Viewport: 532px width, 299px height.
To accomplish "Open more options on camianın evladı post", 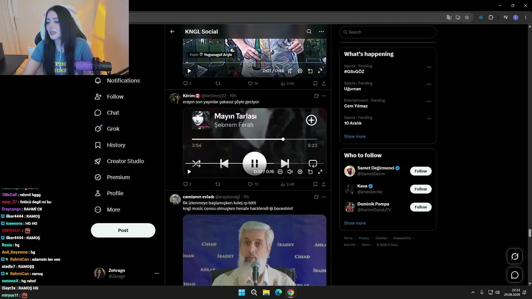I will pyautogui.click(x=324, y=197).
